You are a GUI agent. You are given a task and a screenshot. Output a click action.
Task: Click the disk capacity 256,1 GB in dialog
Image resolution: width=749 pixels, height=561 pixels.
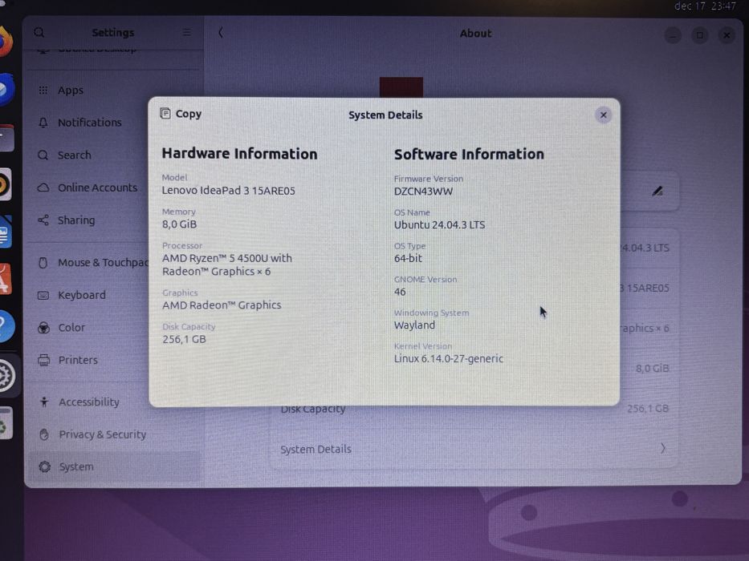click(x=184, y=339)
